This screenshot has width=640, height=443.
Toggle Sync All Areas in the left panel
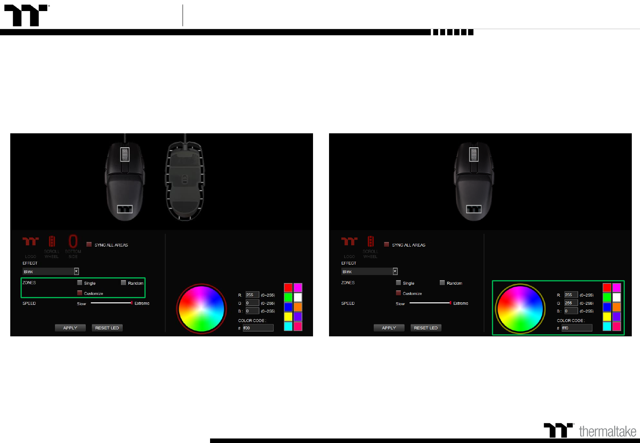pos(89,244)
